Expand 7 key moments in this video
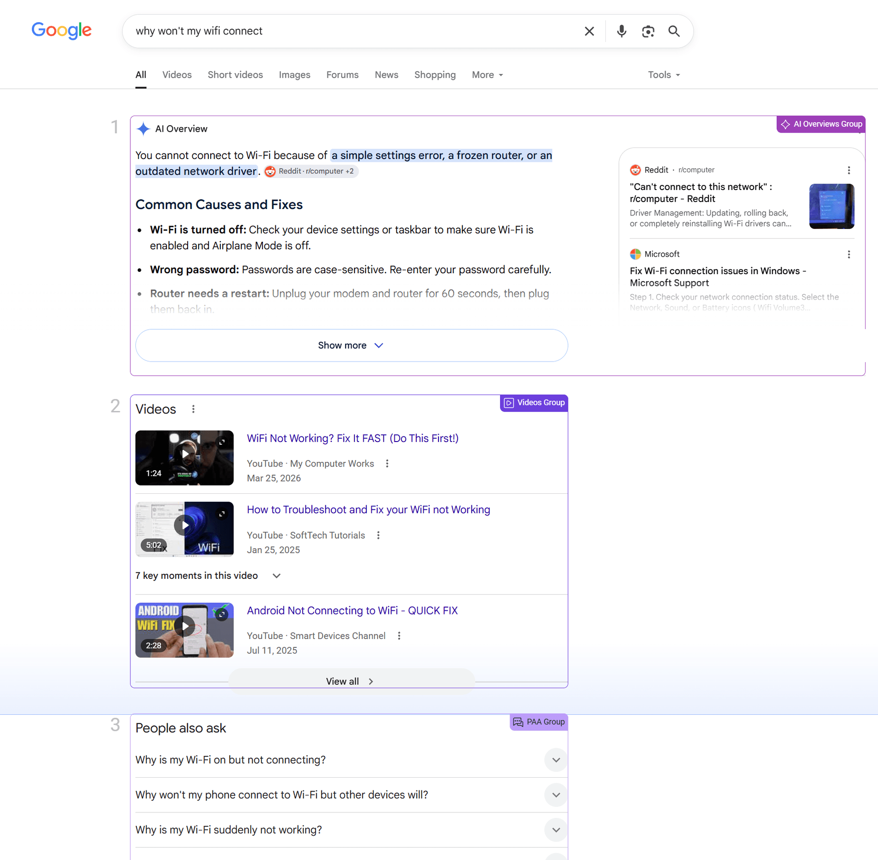 tap(208, 576)
